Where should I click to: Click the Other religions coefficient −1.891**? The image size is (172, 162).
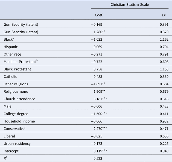[99, 76]
